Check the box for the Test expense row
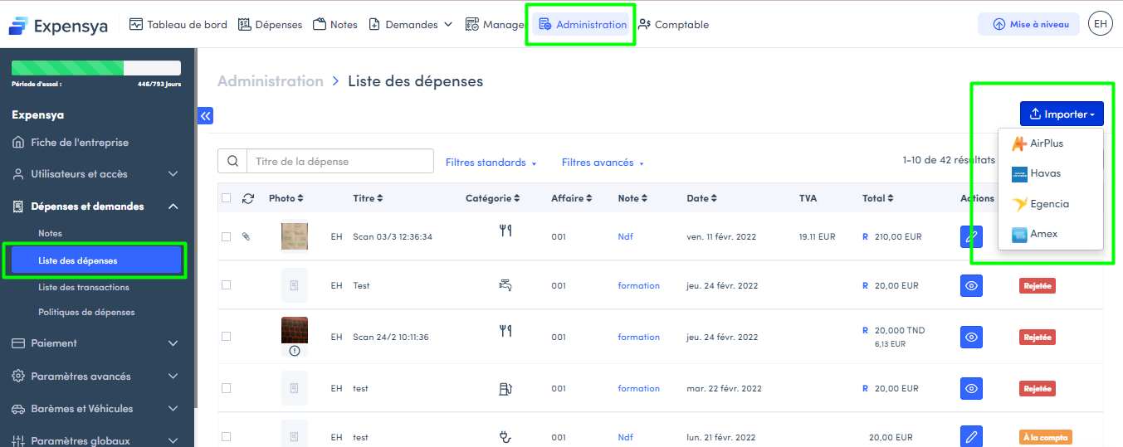Screen dimensions: 1123x447 pyautogui.click(x=227, y=285)
